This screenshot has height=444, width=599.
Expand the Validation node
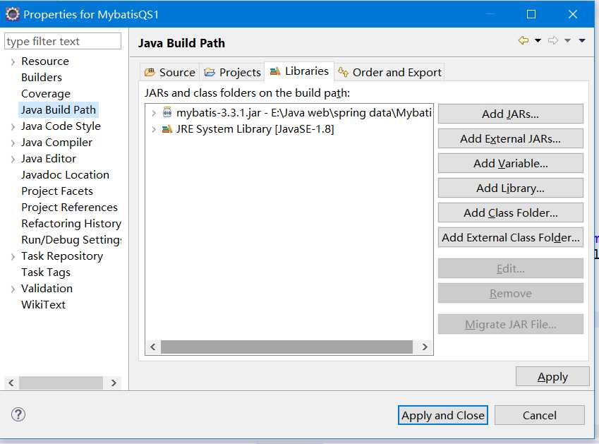tap(13, 289)
